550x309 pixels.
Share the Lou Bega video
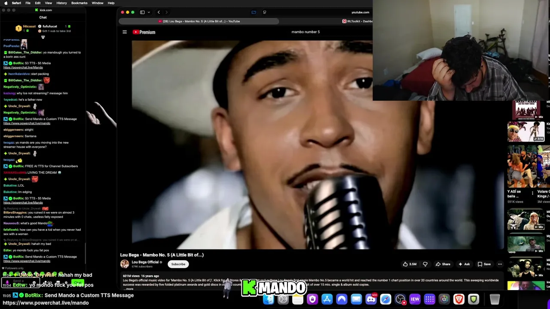443,264
